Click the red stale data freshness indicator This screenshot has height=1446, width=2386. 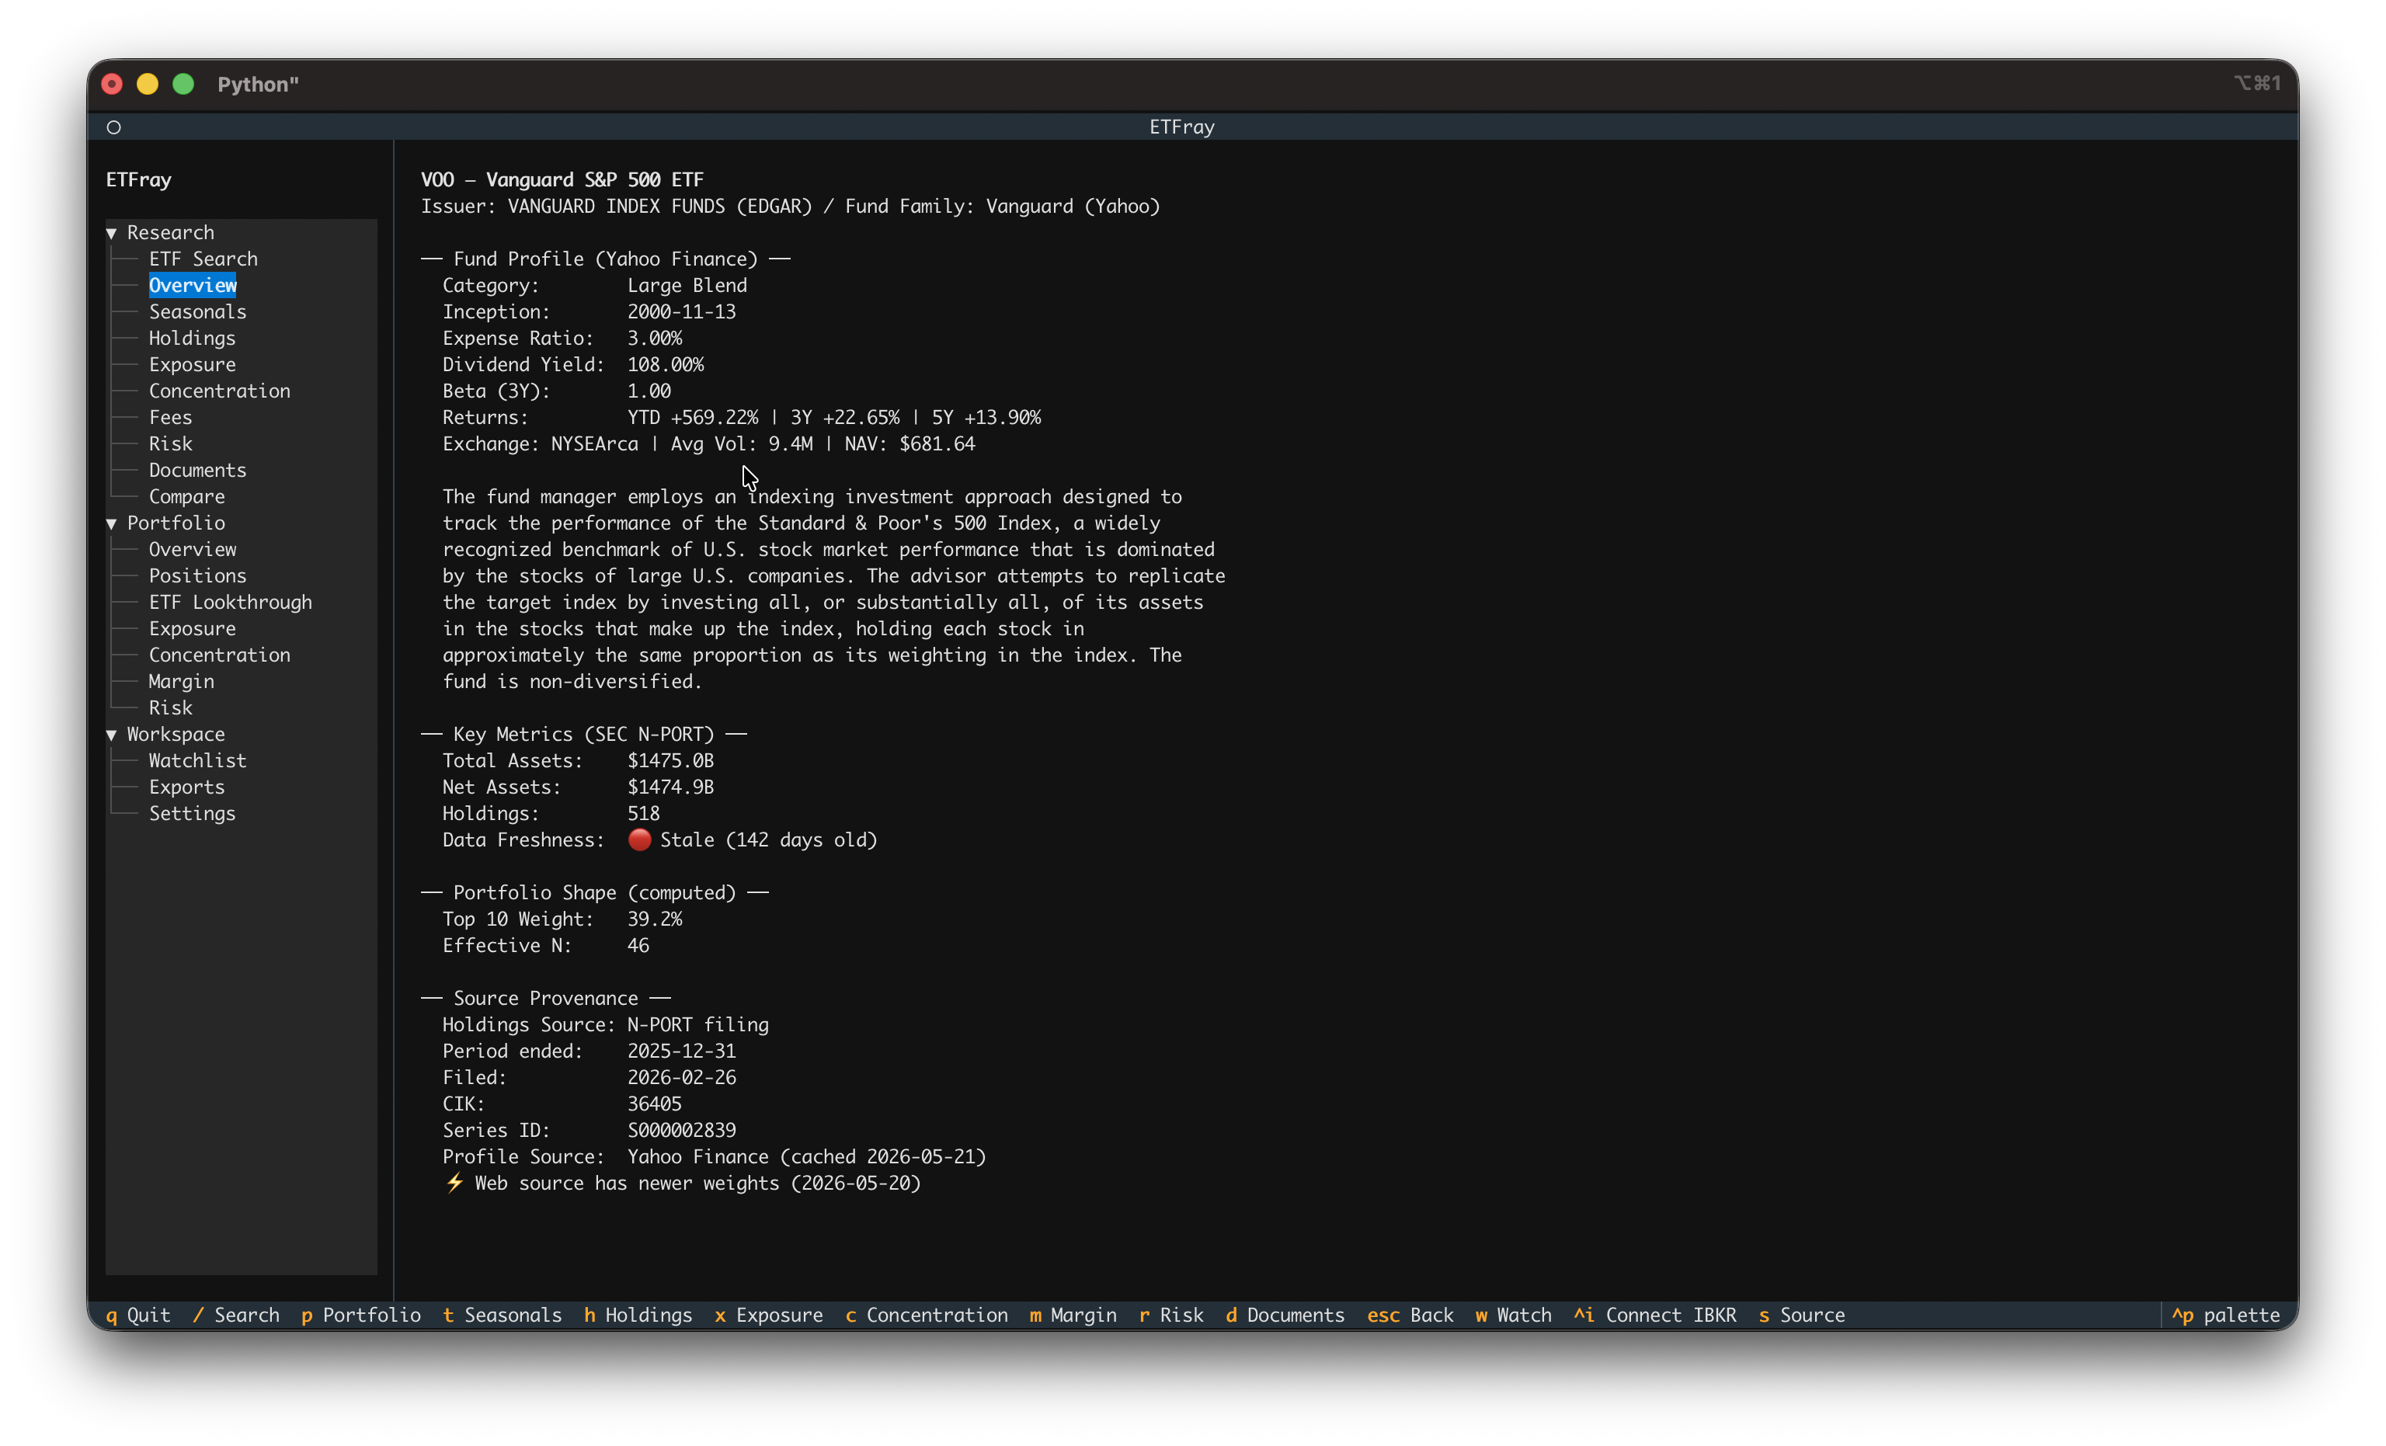(x=639, y=839)
